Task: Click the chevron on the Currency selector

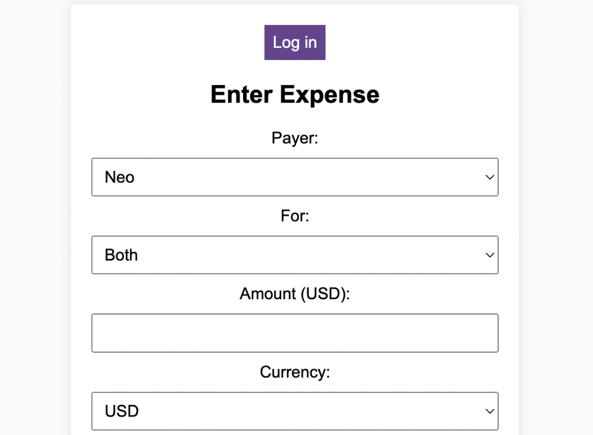Action: coord(489,411)
